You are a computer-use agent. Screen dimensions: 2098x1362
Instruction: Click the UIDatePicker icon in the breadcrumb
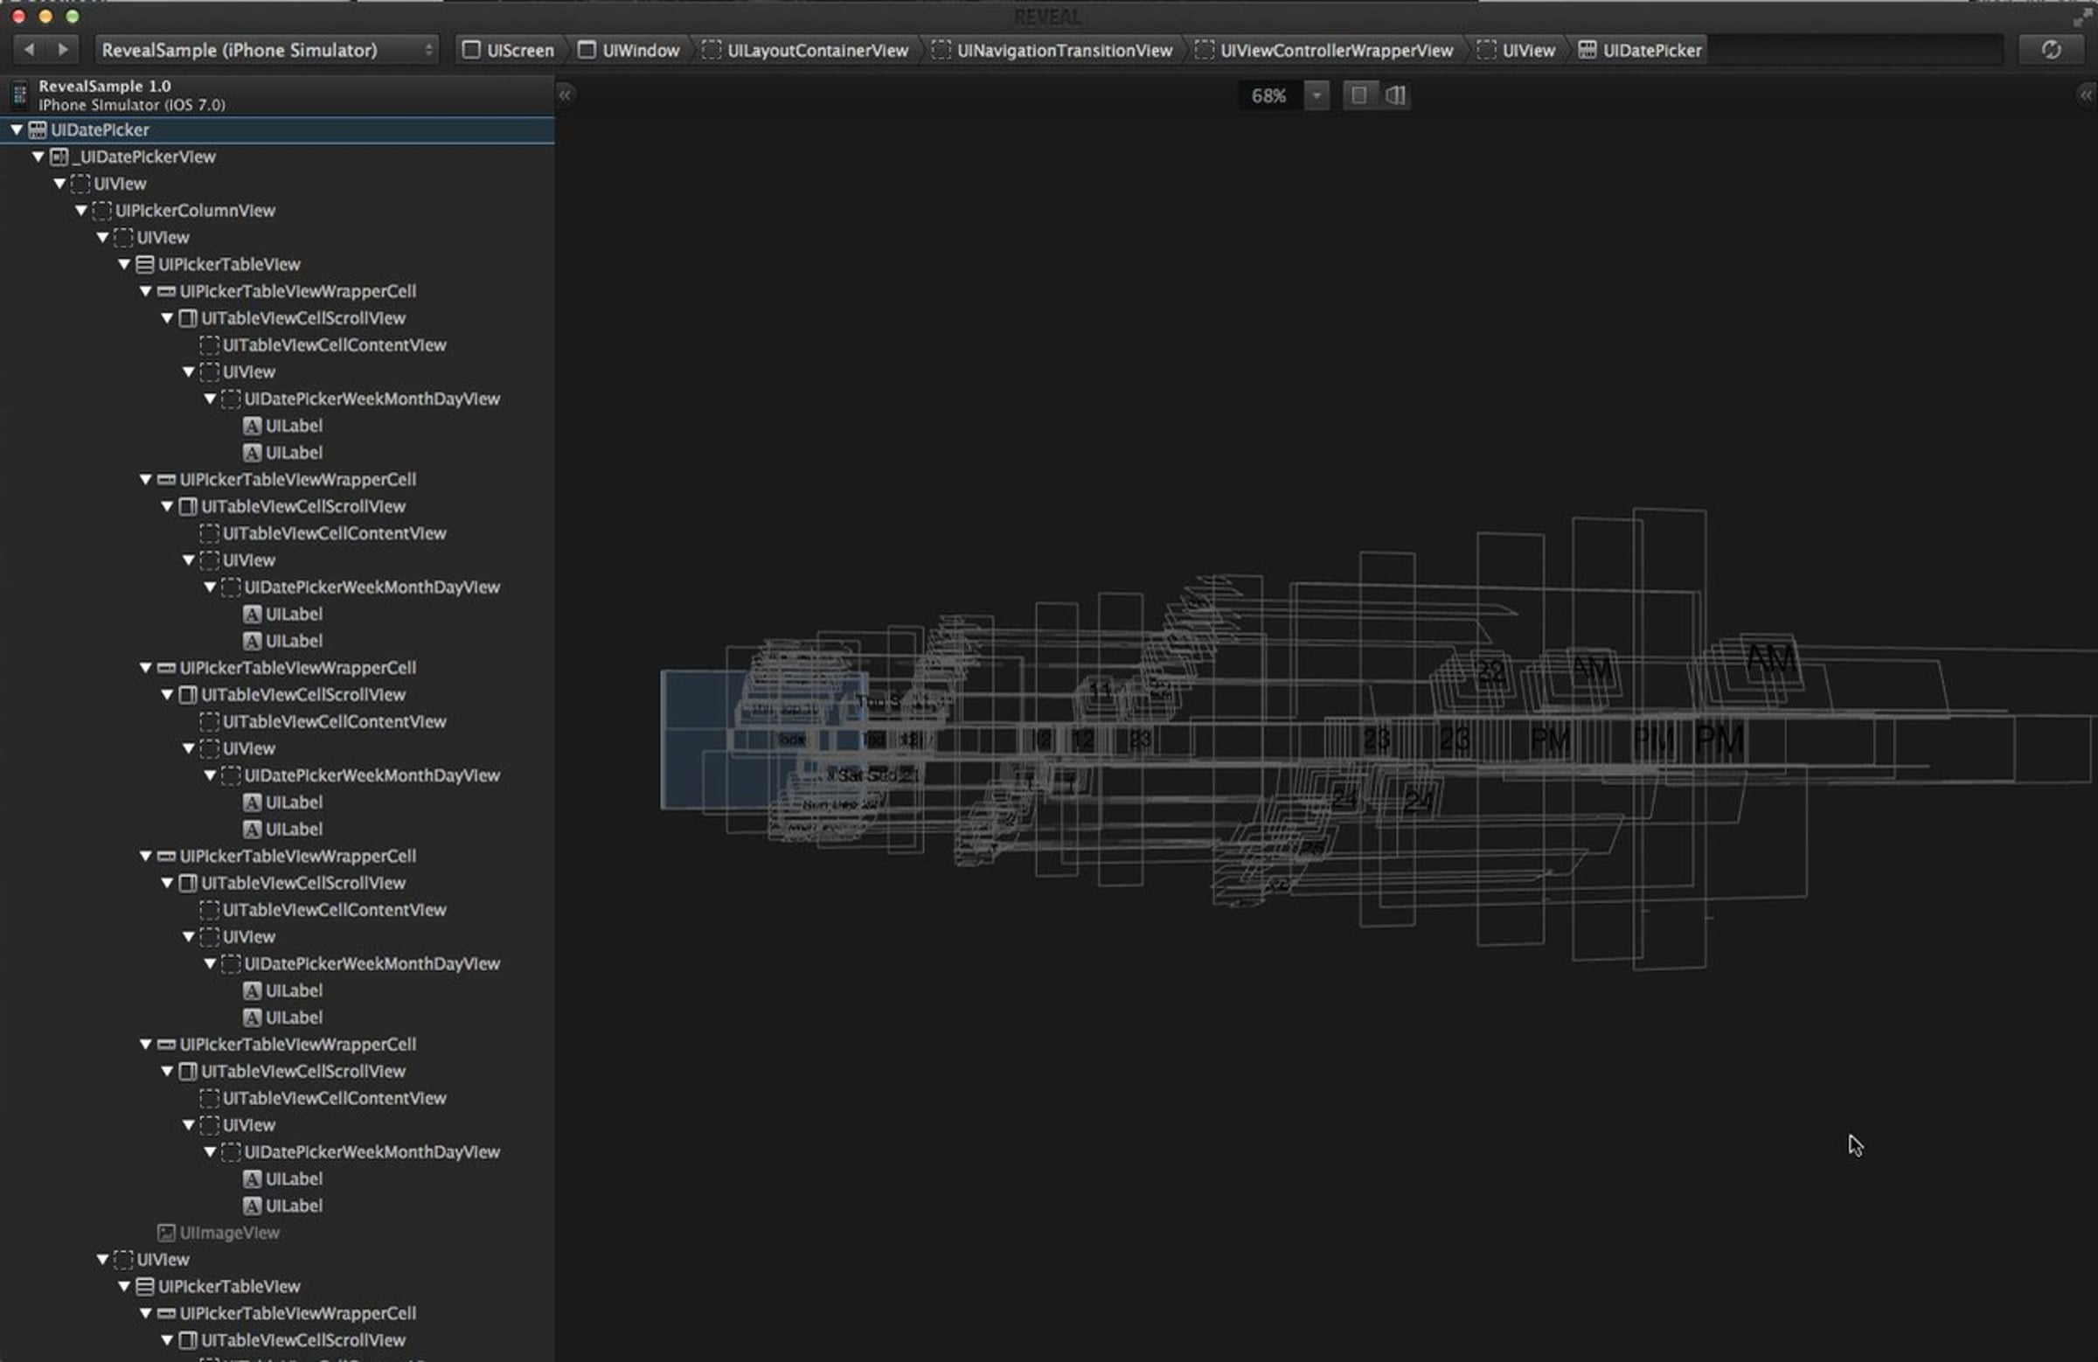(x=1587, y=50)
